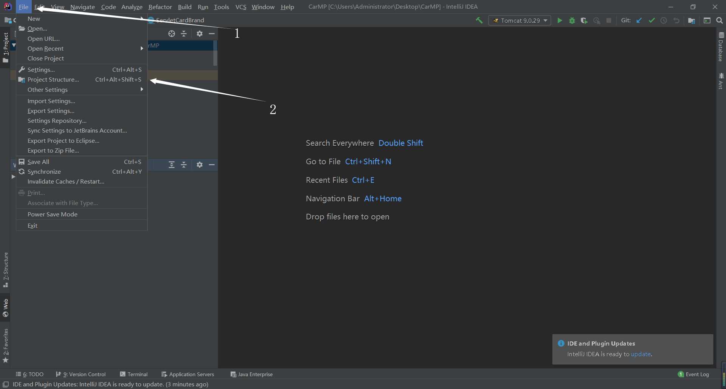Toggle Power Save Mode
Image resolution: width=726 pixels, height=389 pixels.
[x=82, y=214]
